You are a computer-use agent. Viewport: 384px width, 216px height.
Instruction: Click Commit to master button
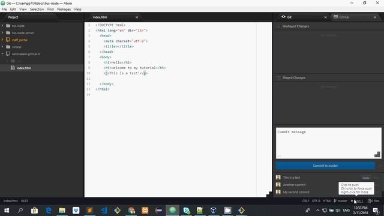click(325, 166)
